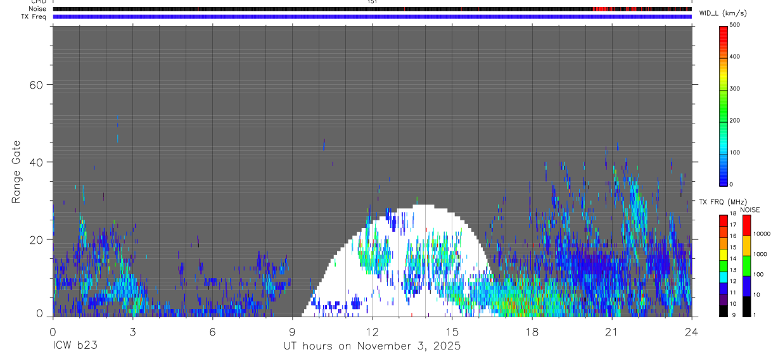Click the 16 MHz label on TX scale

click(734, 236)
